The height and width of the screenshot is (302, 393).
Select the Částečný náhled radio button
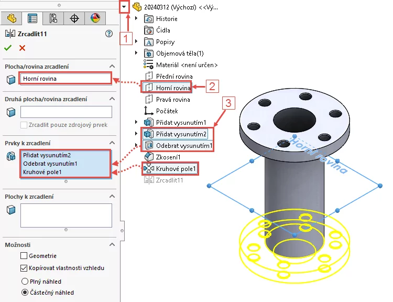coord(24,293)
